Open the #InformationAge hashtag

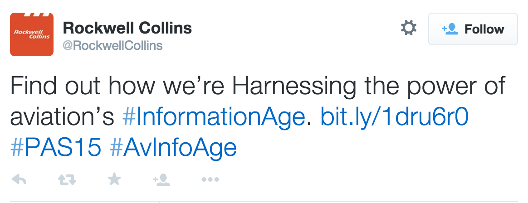pyautogui.click(x=213, y=117)
